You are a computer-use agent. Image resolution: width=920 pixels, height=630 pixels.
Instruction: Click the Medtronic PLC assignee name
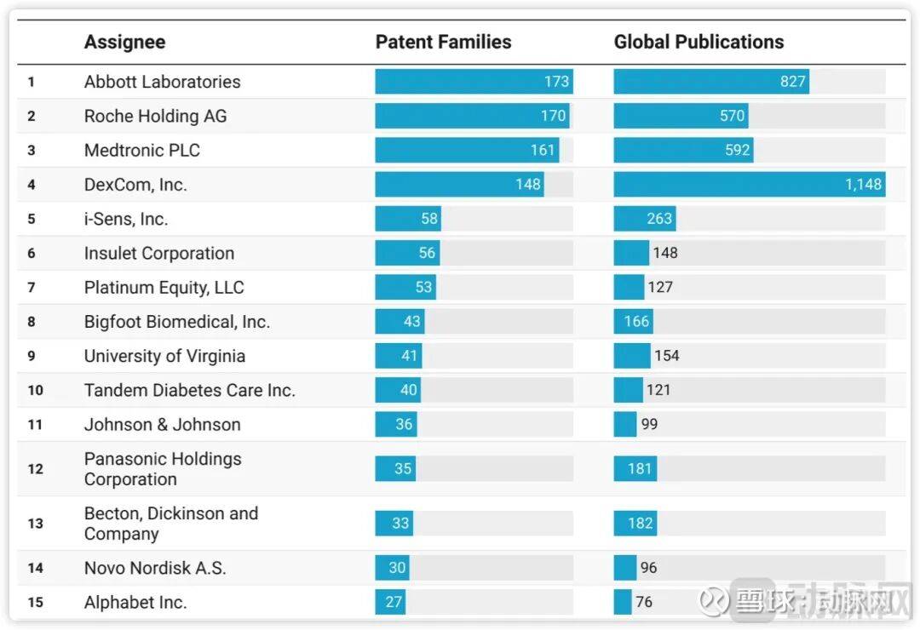coord(141,151)
